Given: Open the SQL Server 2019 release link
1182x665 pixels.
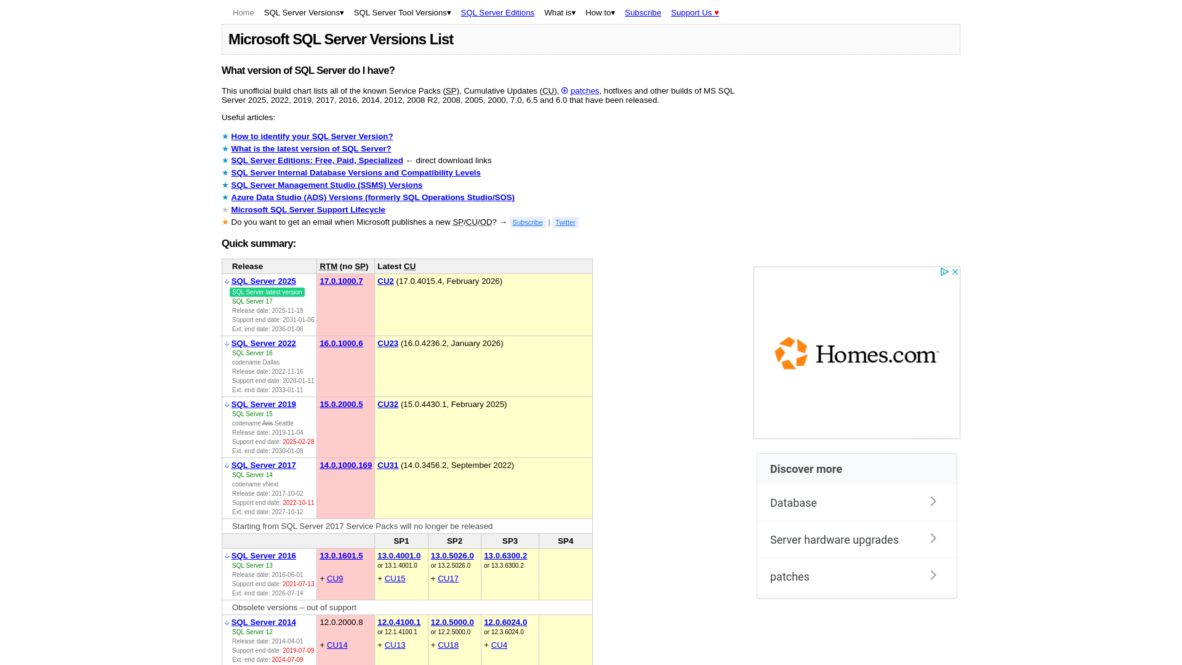Looking at the screenshot, I should 263,405.
